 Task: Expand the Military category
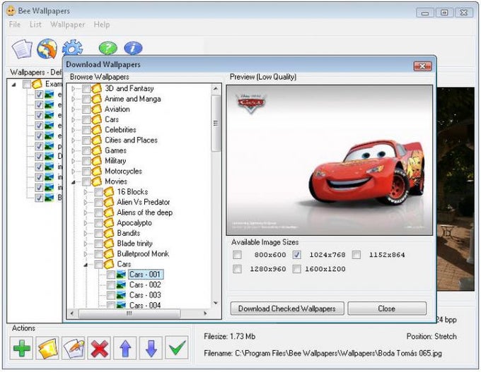tap(74, 161)
